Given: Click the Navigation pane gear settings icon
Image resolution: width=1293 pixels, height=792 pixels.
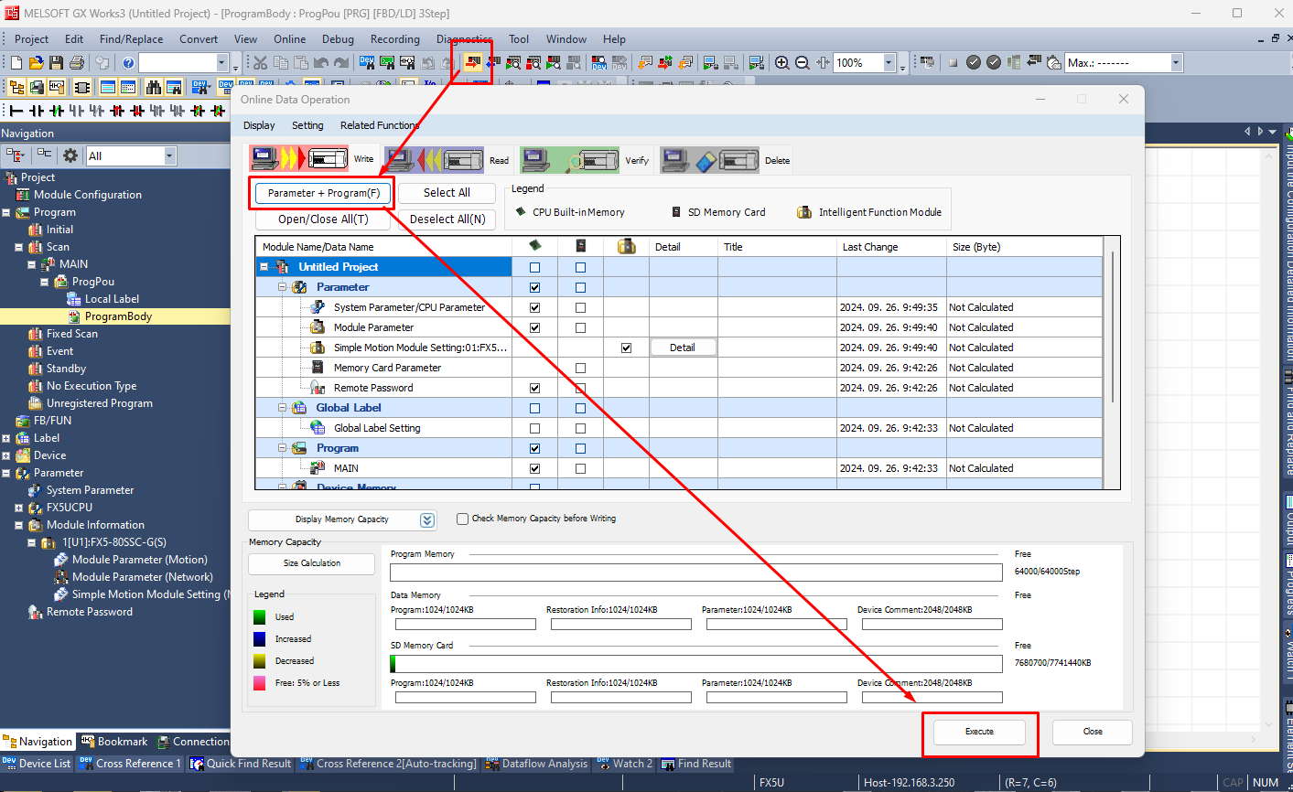Looking at the screenshot, I should (70, 155).
